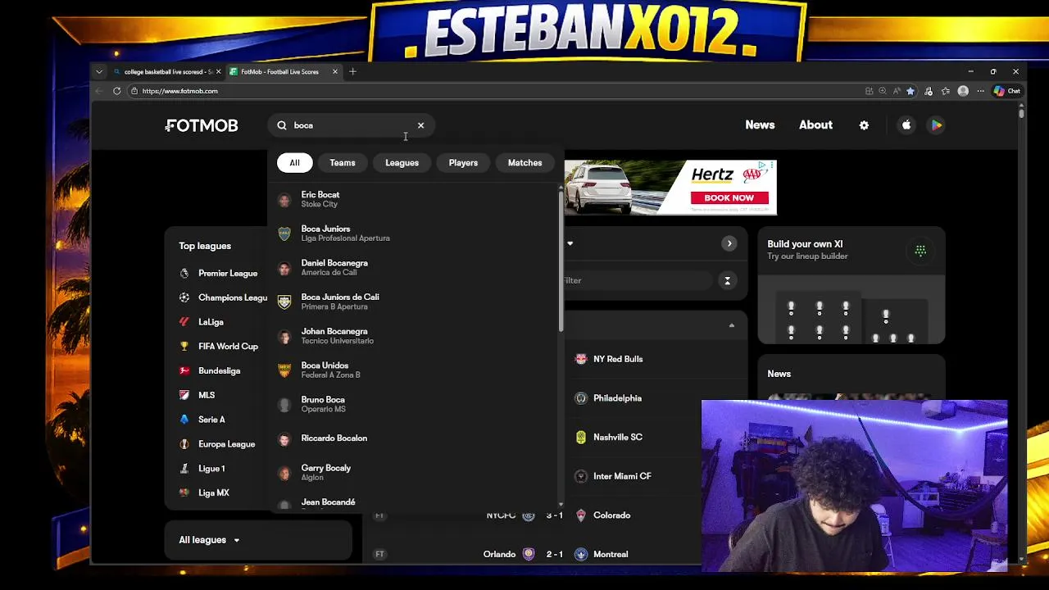The image size is (1049, 590).
Task: Open Daniel Bocanegra search result
Action: 414,268
